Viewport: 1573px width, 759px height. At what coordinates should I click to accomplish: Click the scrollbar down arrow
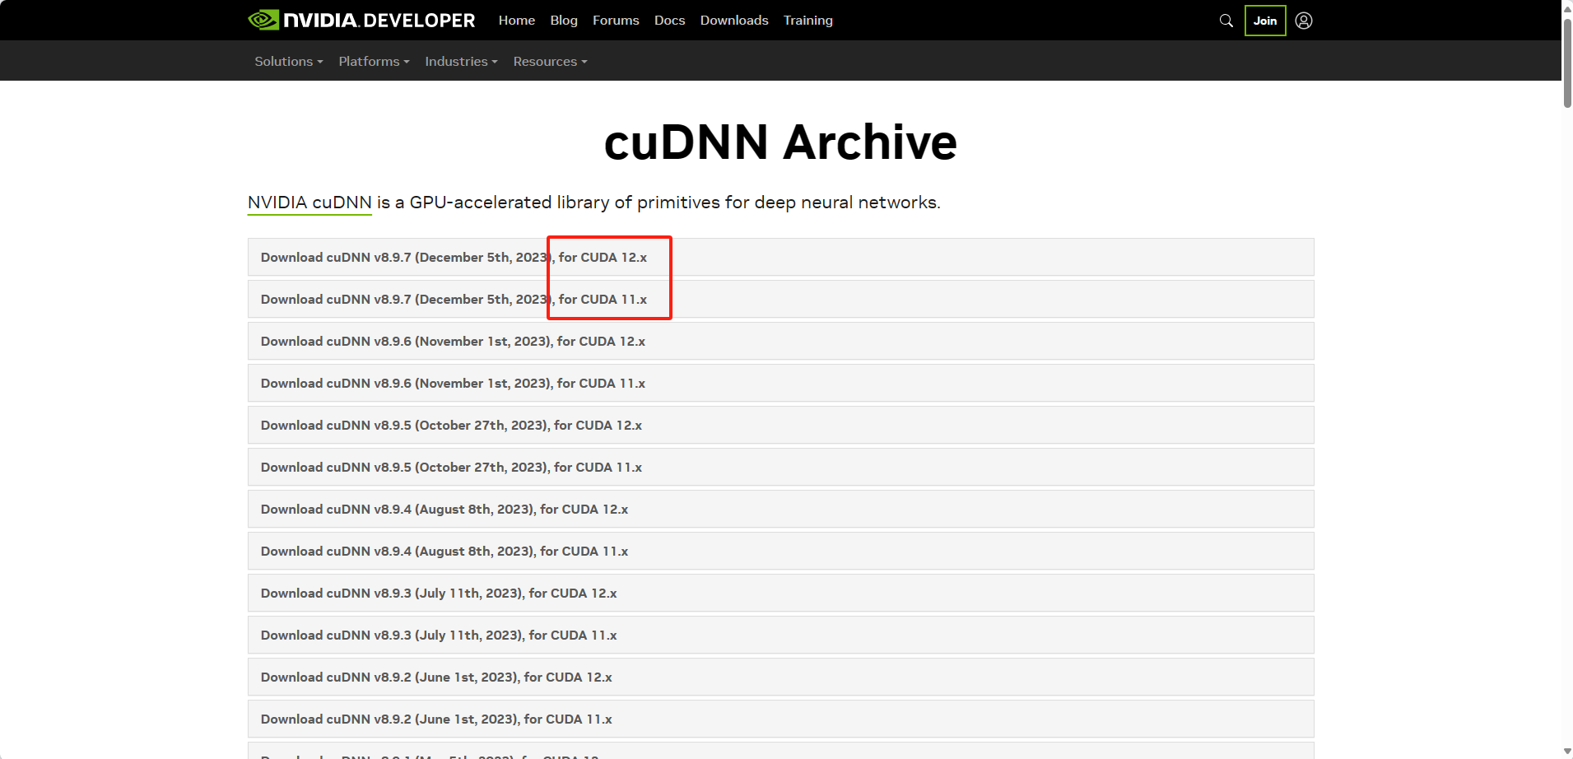click(x=1567, y=752)
